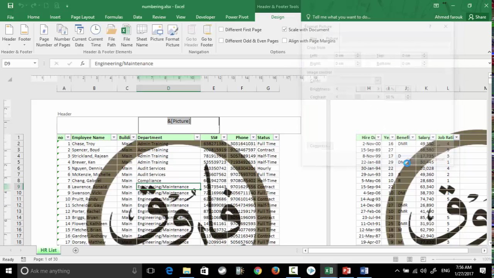This screenshot has height=278, width=494.
Task: Click the horizontal scrollbar right arrow
Action: tap(484, 251)
